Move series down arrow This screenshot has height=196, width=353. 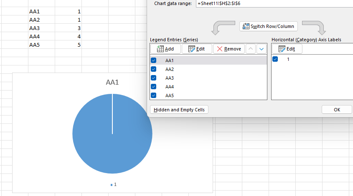coord(262,49)
